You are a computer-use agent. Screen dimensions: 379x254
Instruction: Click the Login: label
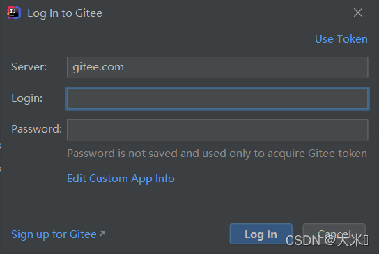tap(27, 98)
